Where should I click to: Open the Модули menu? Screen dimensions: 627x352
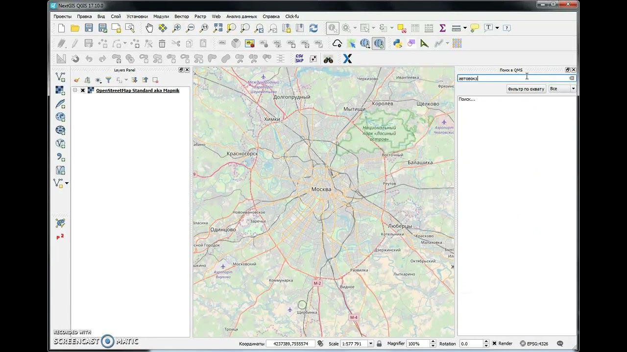(x=161, y=16)
